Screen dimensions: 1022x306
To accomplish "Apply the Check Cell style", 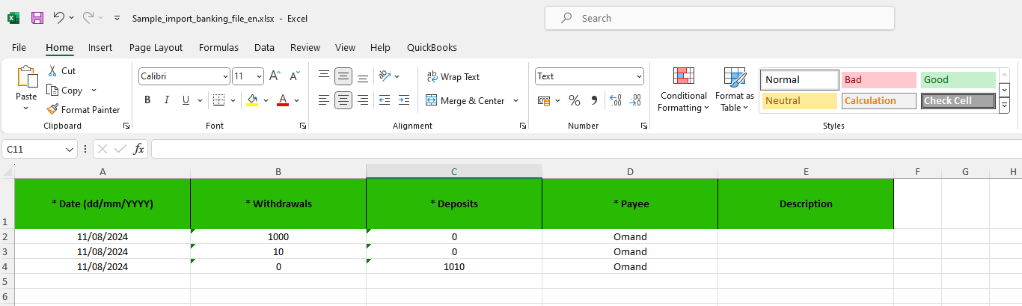I will click(958, 101).
